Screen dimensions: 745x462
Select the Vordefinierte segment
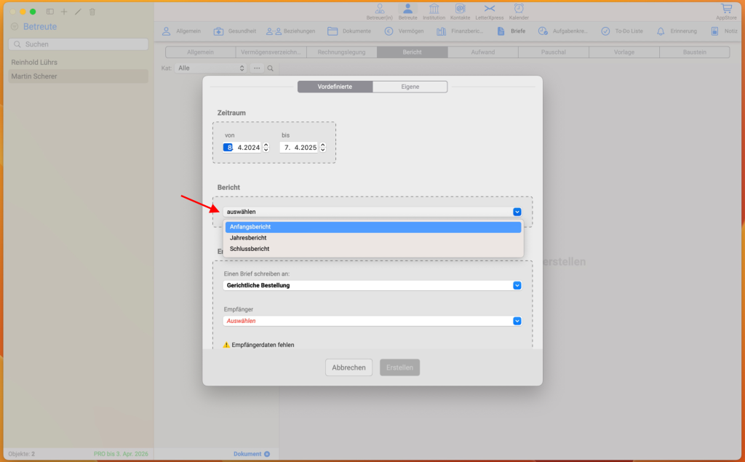pyautogui.click(x=335, y=87)
